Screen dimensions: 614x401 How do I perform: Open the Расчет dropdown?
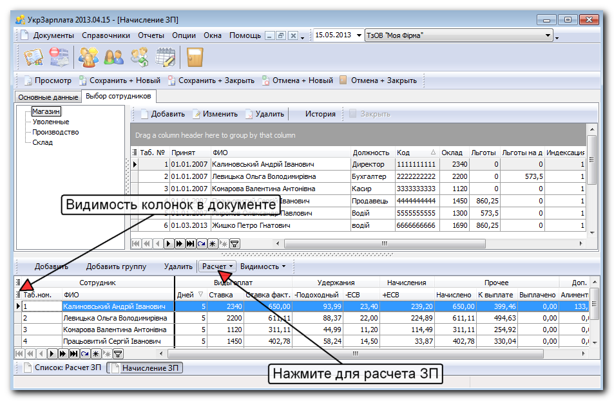[217, 266]
